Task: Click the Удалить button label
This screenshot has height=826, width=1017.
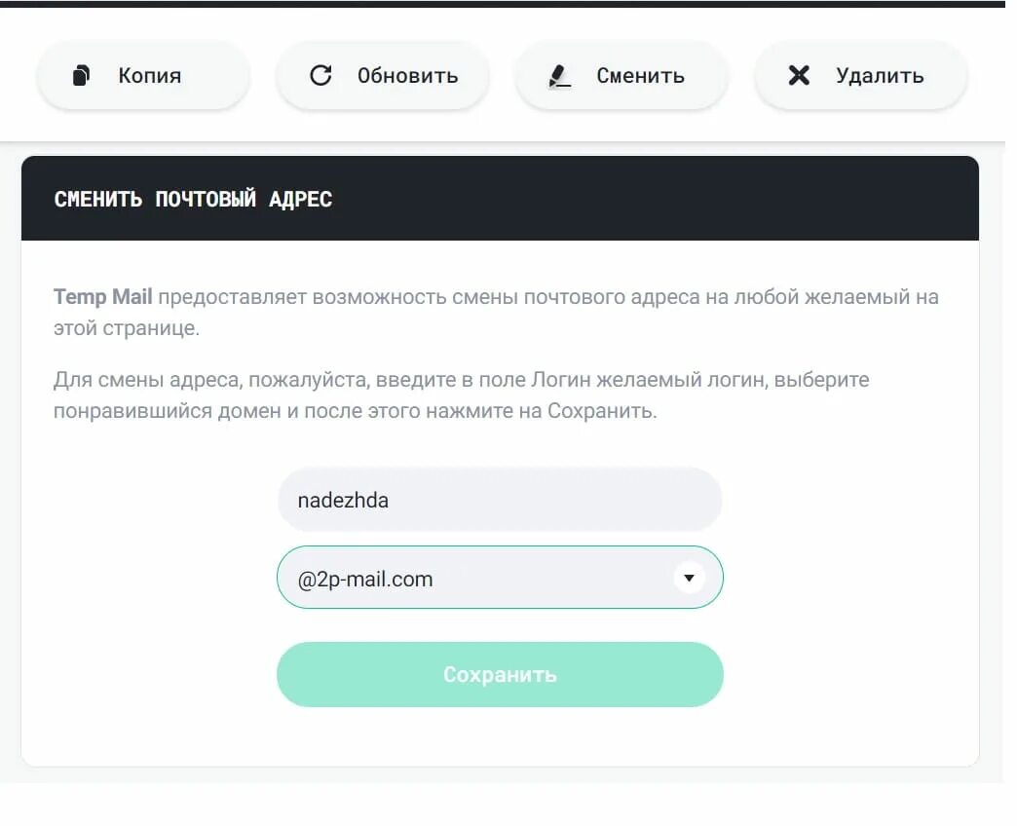Action: 881,76
